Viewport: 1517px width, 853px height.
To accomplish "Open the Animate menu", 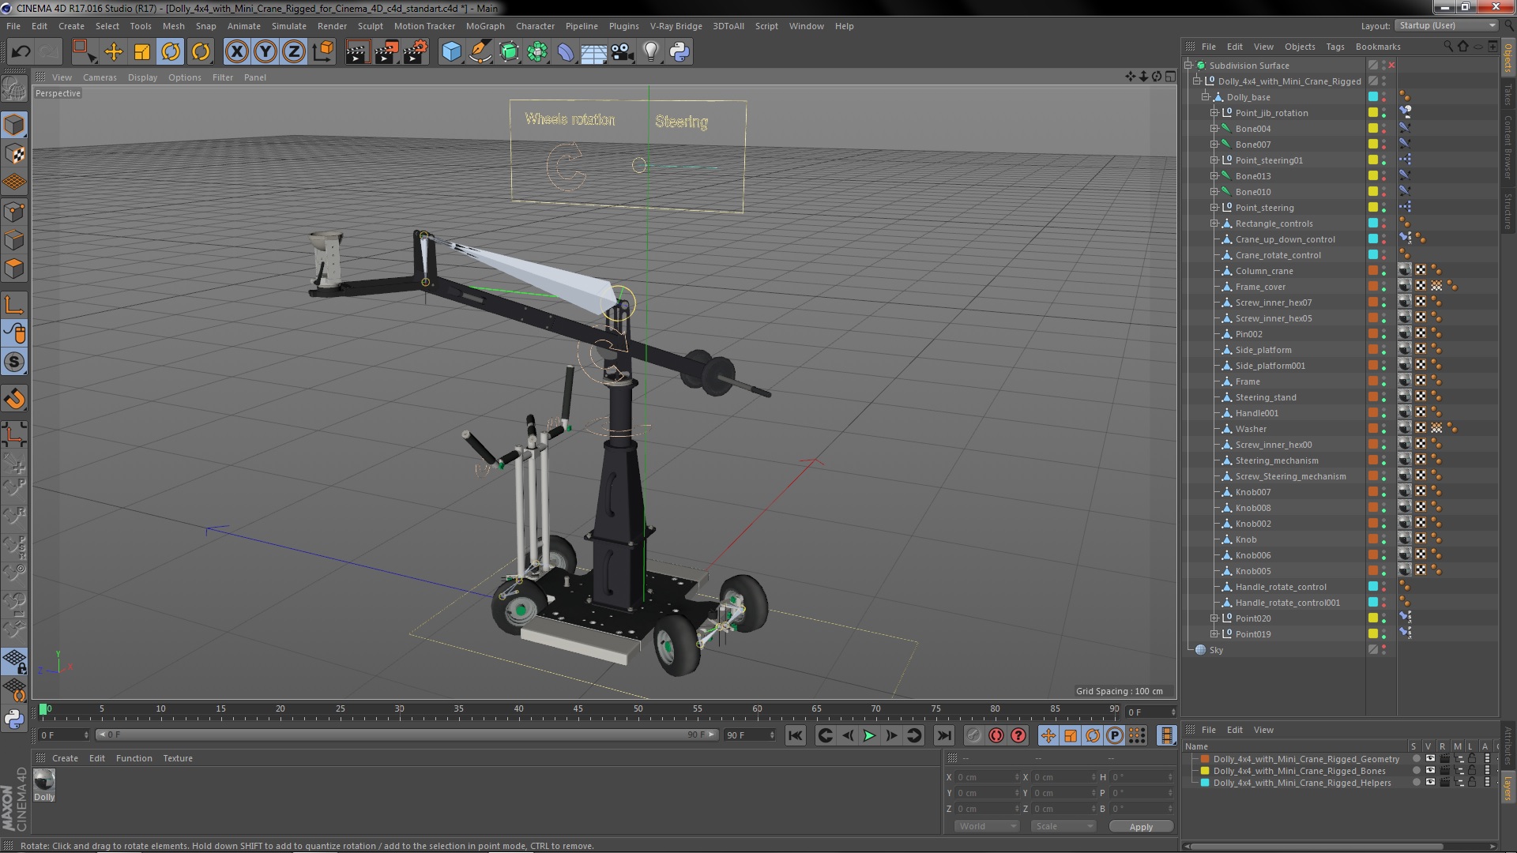I will coord(242,26).
